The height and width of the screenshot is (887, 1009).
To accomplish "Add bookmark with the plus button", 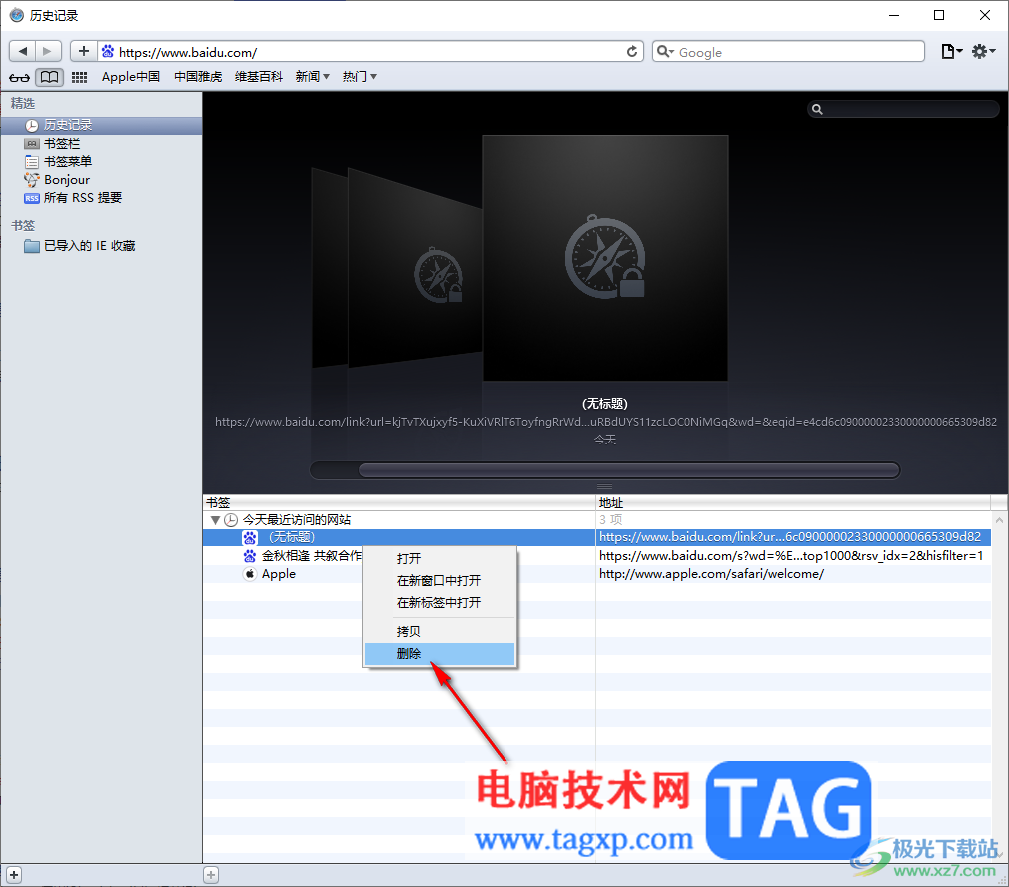I will point(84,52).
